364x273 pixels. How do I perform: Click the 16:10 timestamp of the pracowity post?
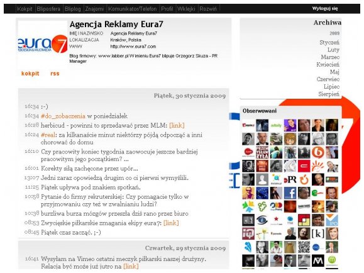pyautogui.click(x=32, y=152)
